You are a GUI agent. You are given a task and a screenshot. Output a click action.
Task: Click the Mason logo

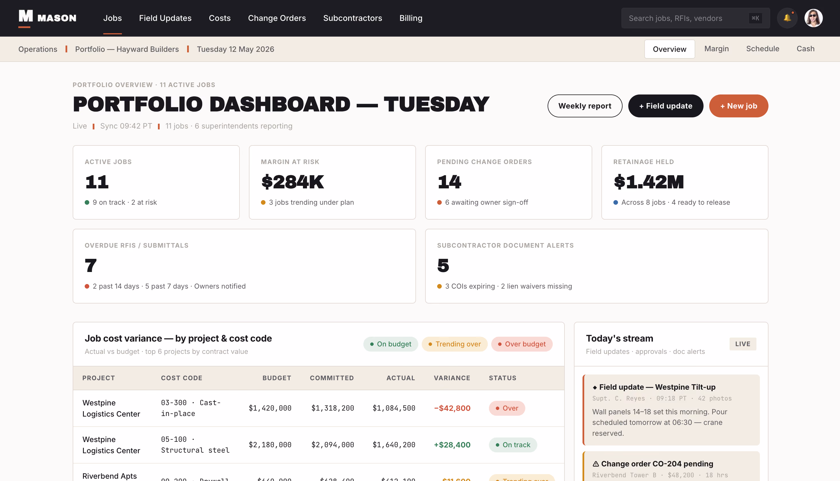(x=47, y=18)
